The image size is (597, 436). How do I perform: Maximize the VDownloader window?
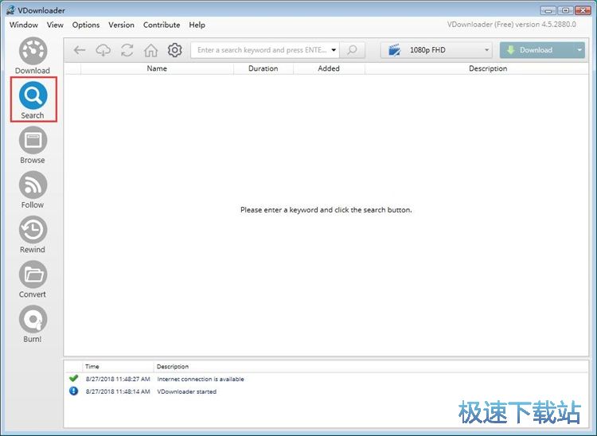566,10
